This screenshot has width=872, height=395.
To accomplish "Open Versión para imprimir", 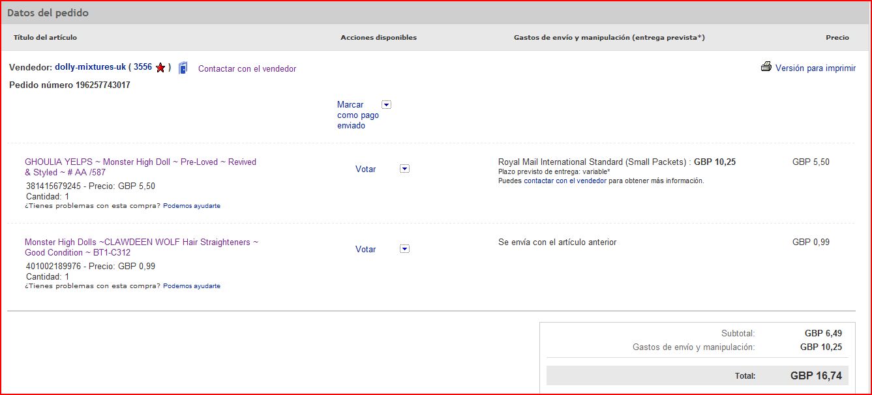I will [815, 68].
